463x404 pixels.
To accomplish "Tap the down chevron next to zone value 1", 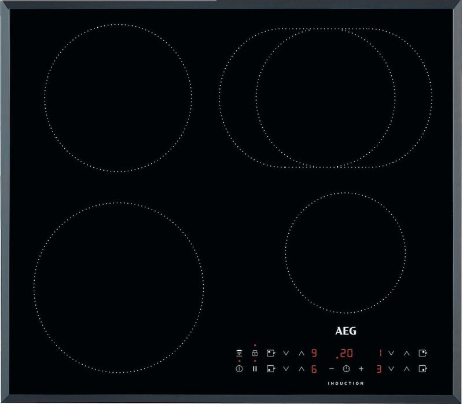I will coord(390,352).
